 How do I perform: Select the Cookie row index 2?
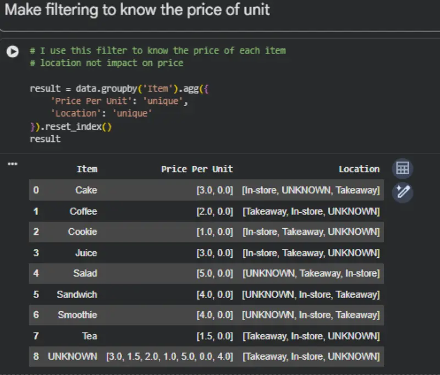coord(84,231)
